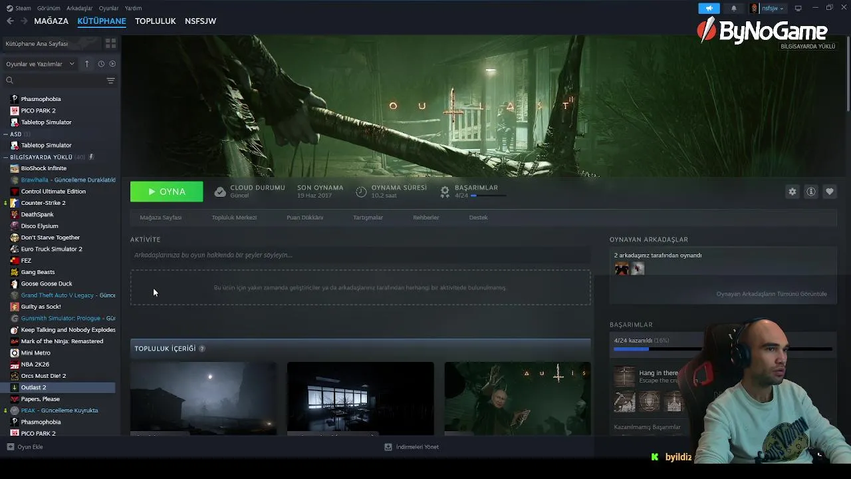The image size is (851, 479).
Task: Click the activity comment input field
Action: click(x=360, y=255)
